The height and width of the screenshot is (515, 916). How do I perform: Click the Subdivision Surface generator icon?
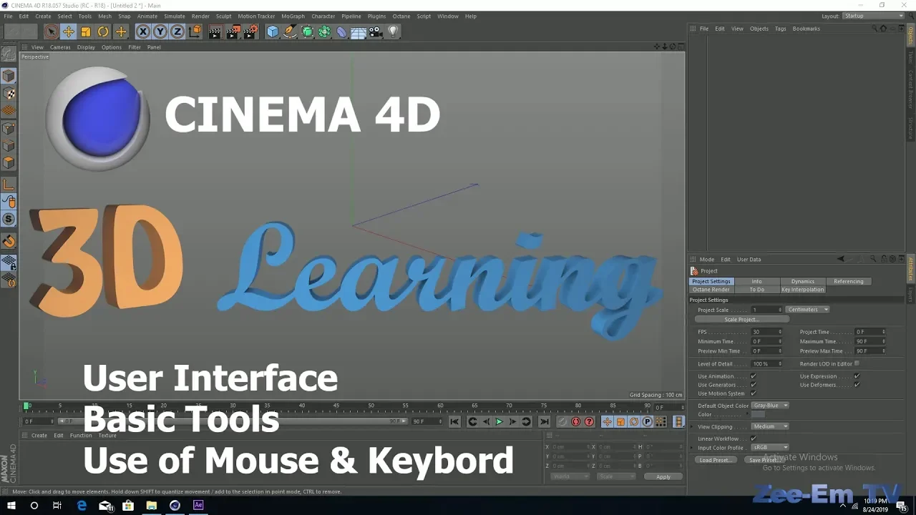coord(307,31)
